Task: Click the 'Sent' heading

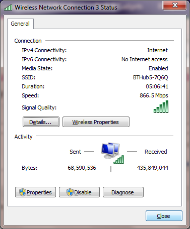Action: [75, 152]
